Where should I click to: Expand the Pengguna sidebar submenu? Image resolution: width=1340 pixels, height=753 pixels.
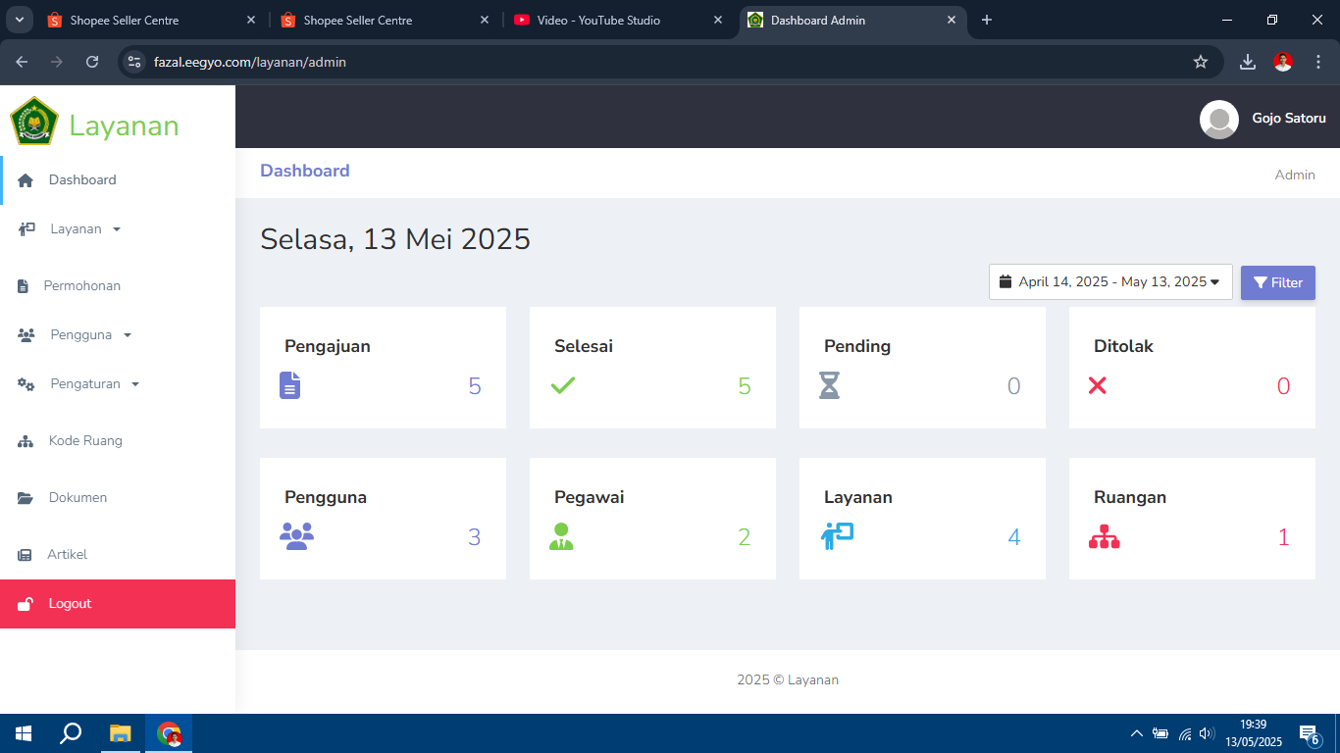click(90, 334)
